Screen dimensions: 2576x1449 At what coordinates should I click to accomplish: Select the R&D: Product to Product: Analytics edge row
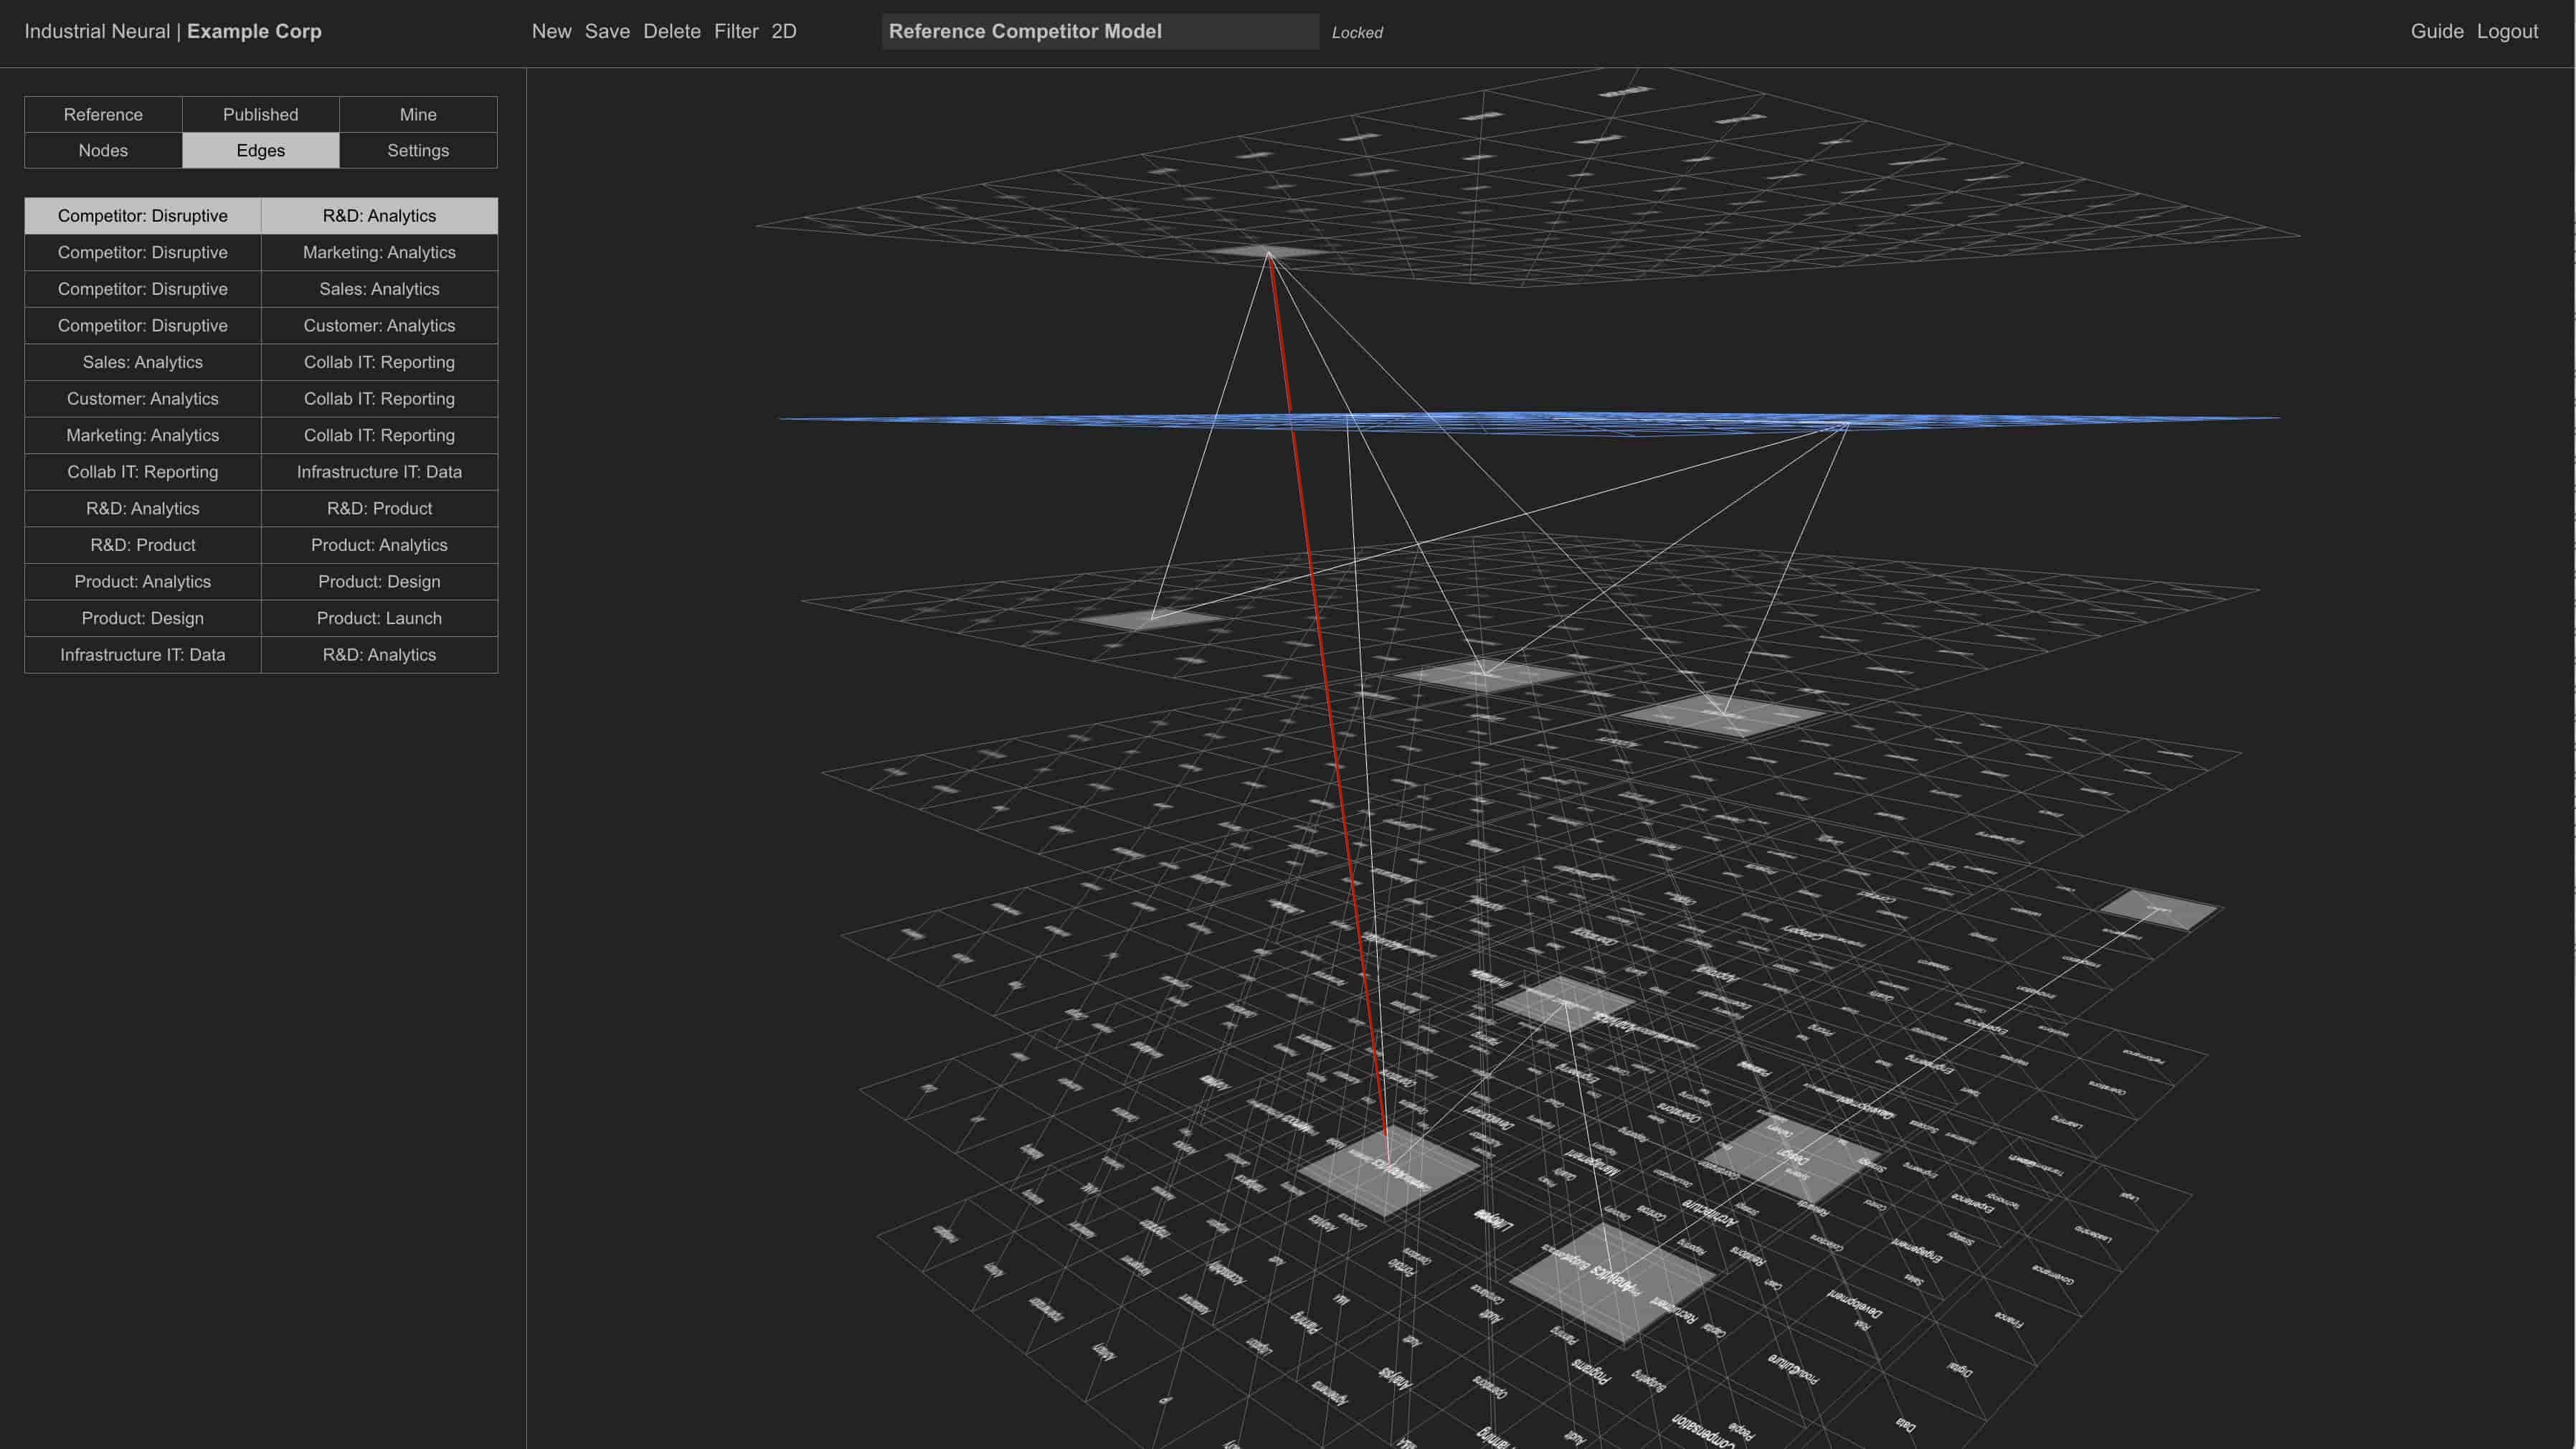coord(261,545)
